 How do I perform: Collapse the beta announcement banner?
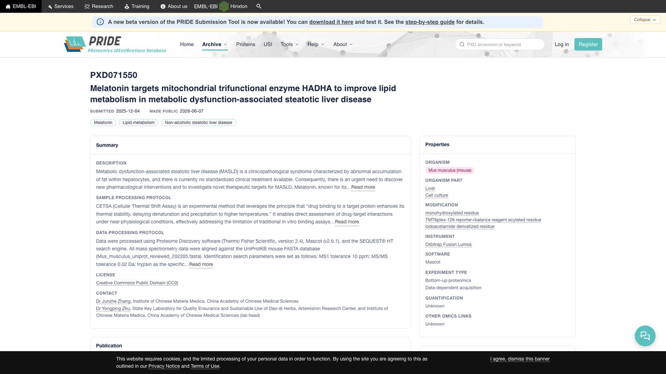[x=645, y=20]
